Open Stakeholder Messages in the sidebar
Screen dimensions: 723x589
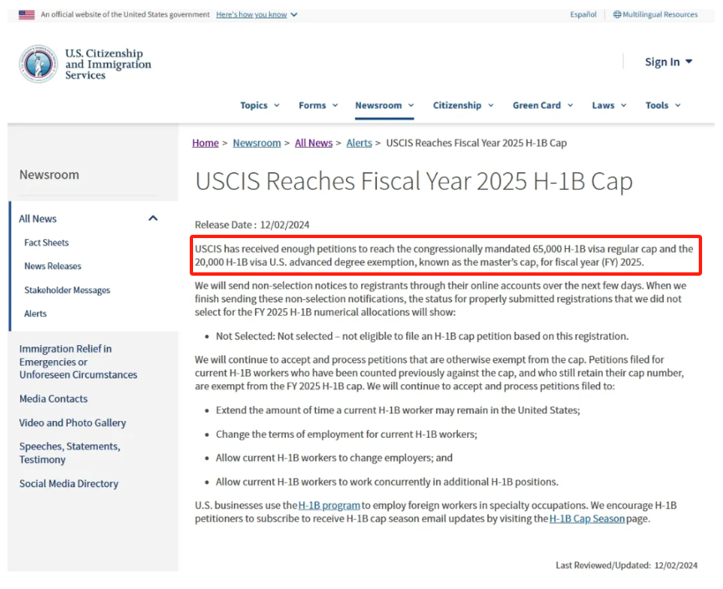(x=68, y=291)
